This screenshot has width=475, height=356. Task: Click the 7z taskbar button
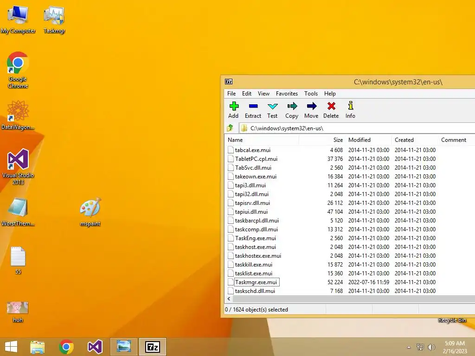pos(152,347)
